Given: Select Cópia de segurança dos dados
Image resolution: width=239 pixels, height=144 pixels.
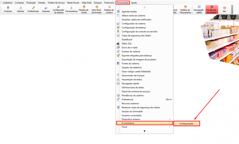Looking at the screenshot, I should point(136,36).
